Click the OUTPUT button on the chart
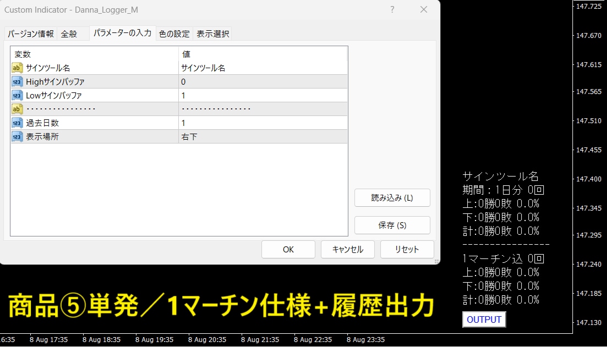The height and width of the screenshot is (347, 607). click(x=484, y=320)
